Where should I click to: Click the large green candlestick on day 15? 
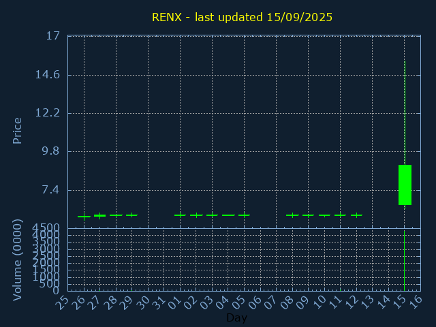[405, 185]
